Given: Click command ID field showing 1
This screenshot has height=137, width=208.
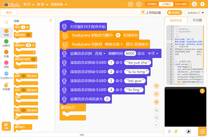Looking at the screenshot, I should (x=111, y=62).
